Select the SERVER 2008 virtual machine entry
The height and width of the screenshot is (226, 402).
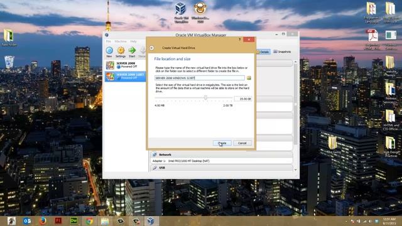[x=125, y=65]
